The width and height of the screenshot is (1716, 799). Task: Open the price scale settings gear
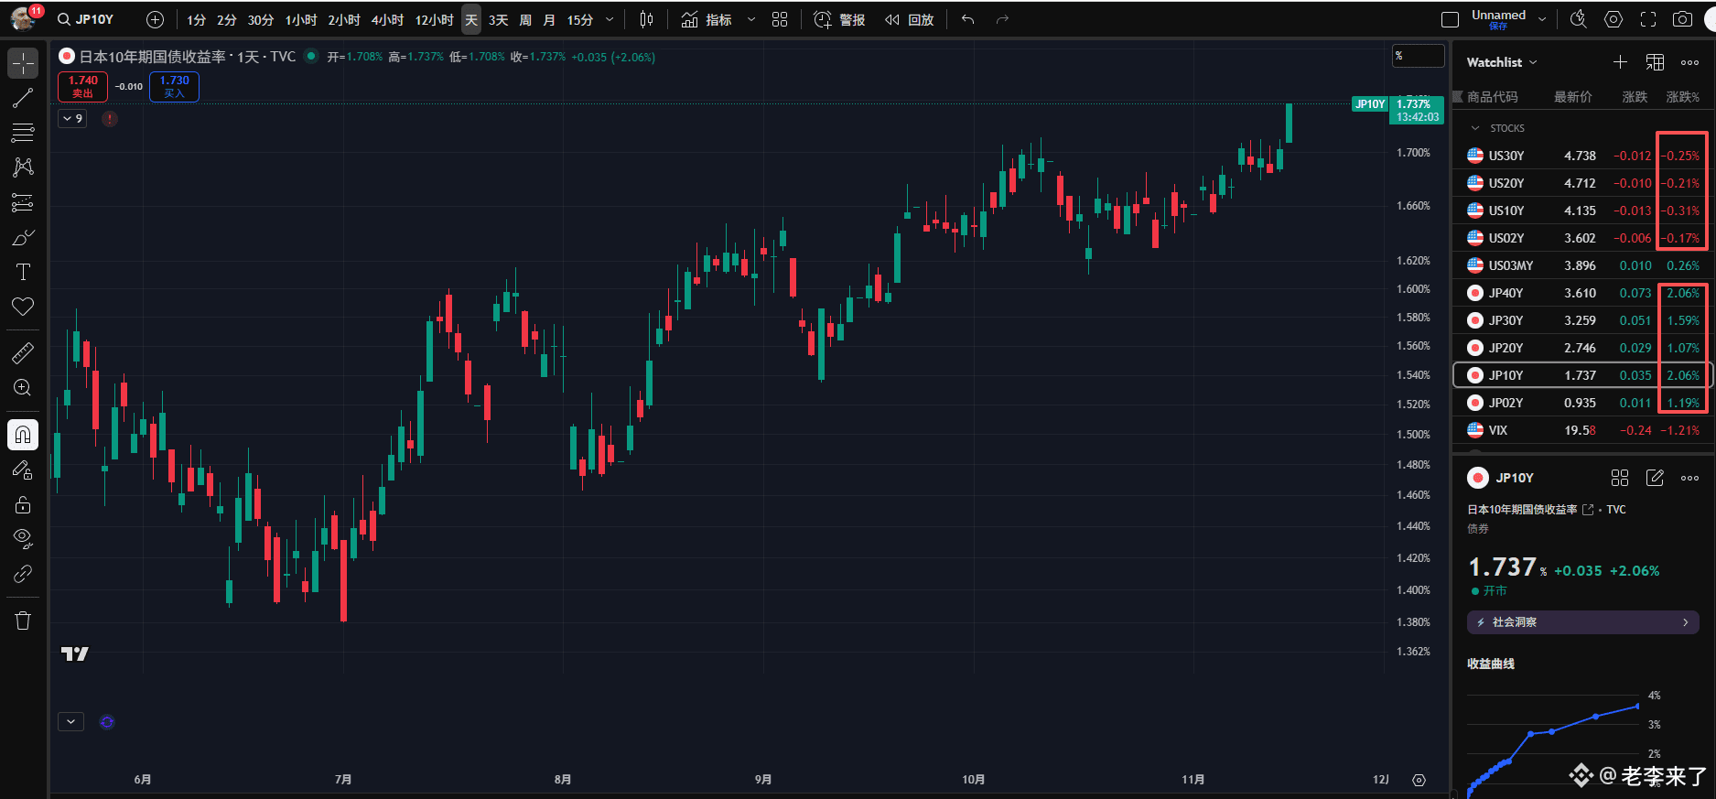(1419, 780)
